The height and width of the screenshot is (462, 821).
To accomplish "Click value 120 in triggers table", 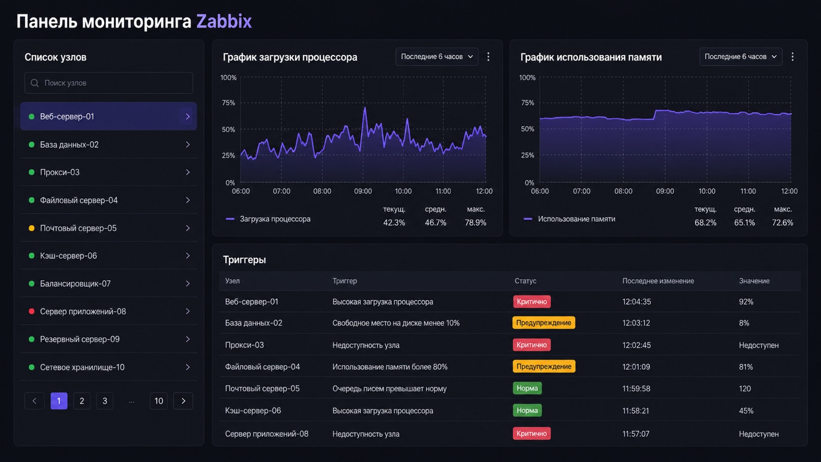I will 745,389.
